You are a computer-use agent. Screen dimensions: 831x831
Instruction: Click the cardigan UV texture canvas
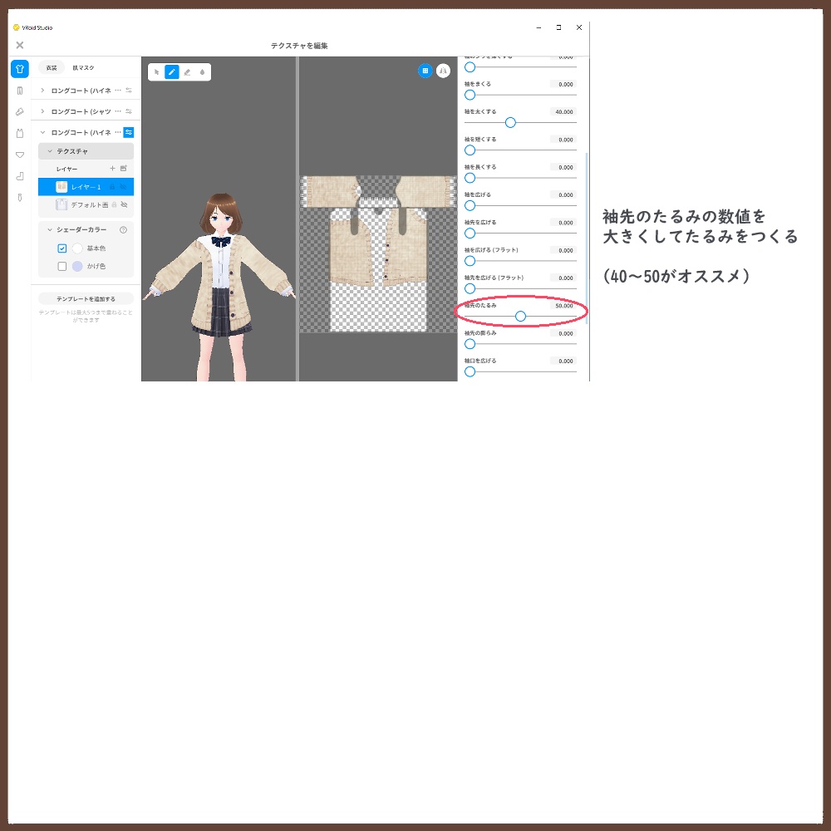click(x=378, y=253)
